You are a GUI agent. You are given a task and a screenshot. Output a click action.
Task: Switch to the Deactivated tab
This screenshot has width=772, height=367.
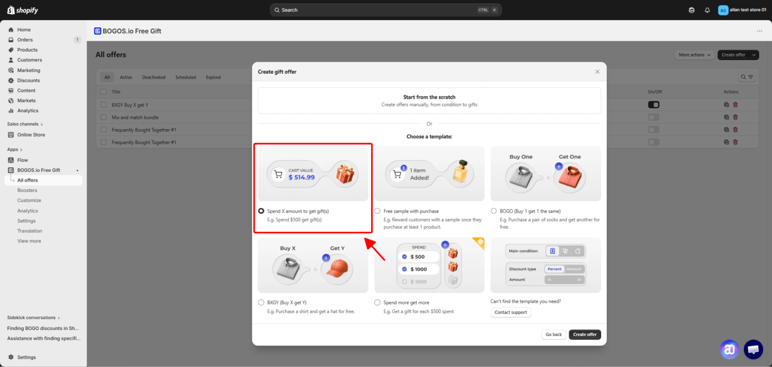coord(154,77)
